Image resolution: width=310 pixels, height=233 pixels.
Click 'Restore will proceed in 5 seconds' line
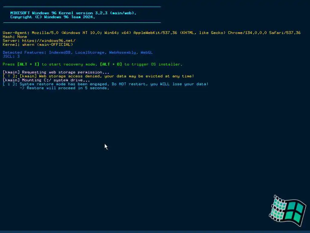[64, 88]
